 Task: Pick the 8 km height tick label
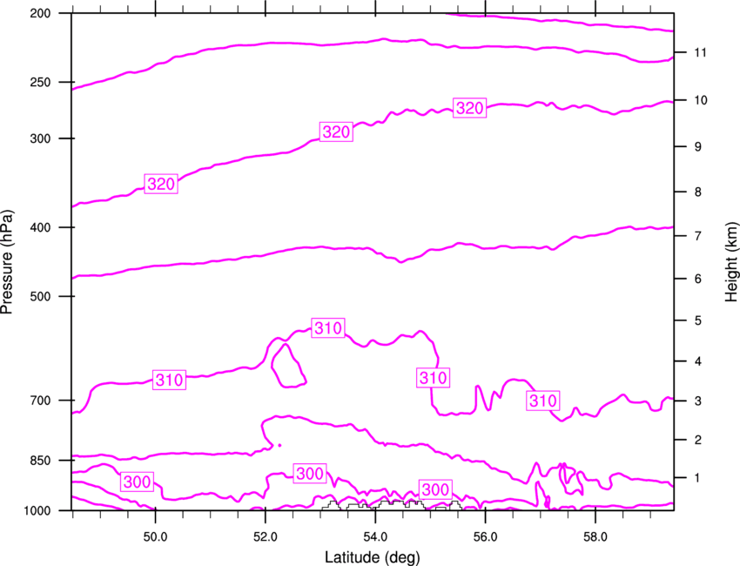(698, 192)
